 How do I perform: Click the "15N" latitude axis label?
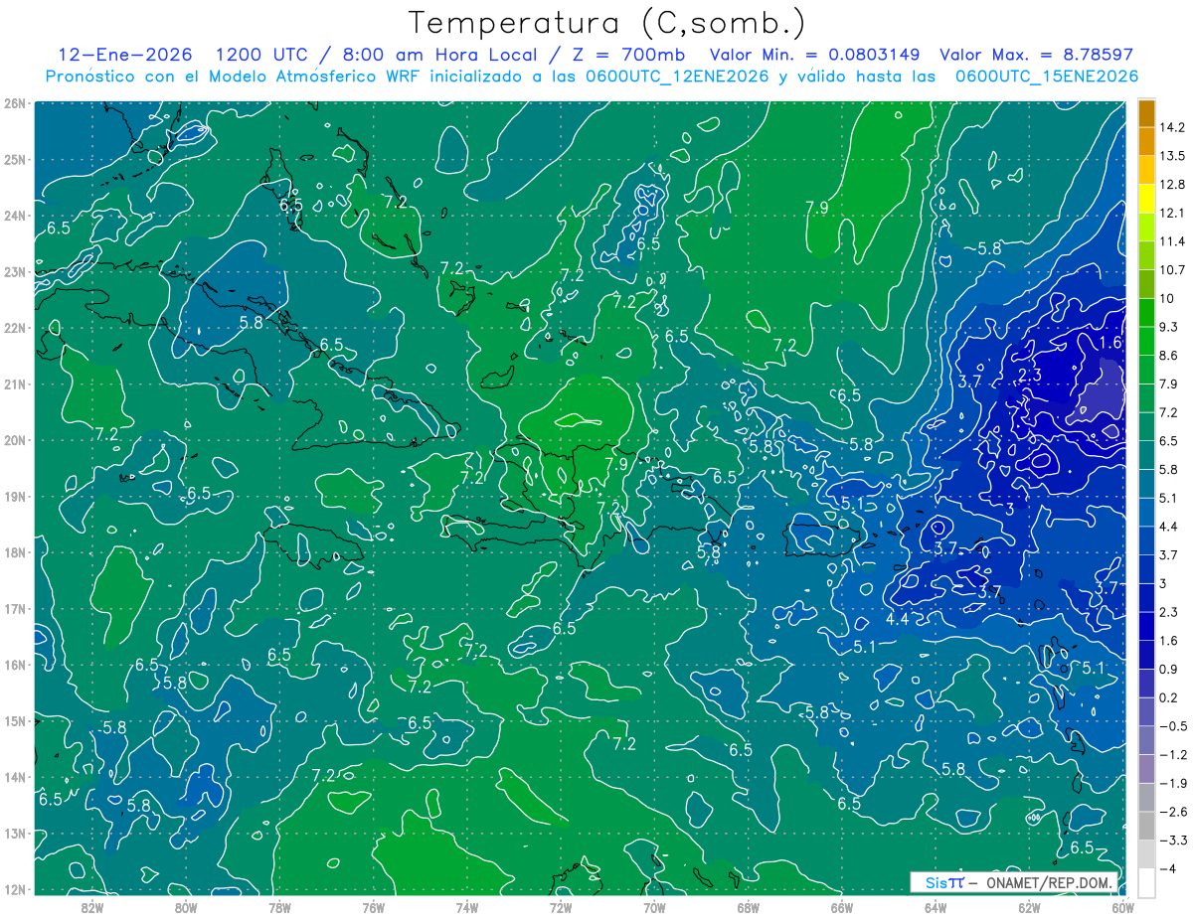(x=15, y=721)
